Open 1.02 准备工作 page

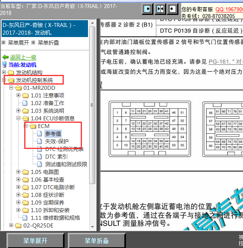[x=47, y=103]
